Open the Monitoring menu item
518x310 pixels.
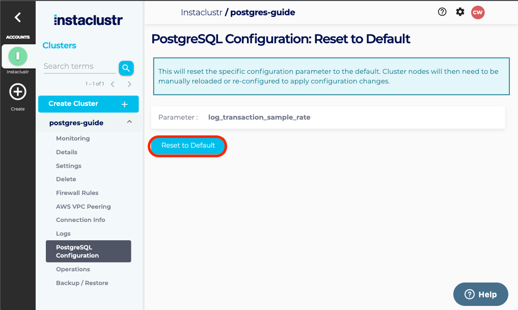[x=73, y=138]
